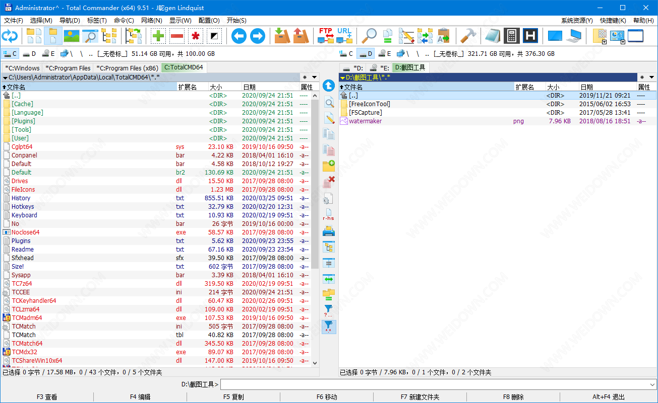Screen dimensions: 658x403
Task: Switch to *C:Windows tab
Action: coord(22,68)
